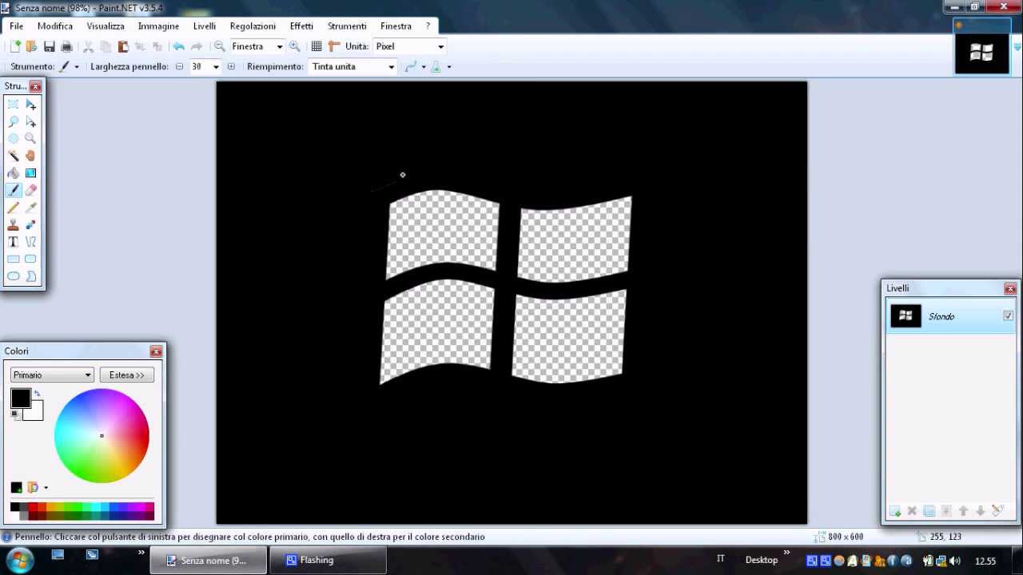This screenshot has width=1023, height=575.
Task: Click the Undo arrow icon
Action: 178,46
